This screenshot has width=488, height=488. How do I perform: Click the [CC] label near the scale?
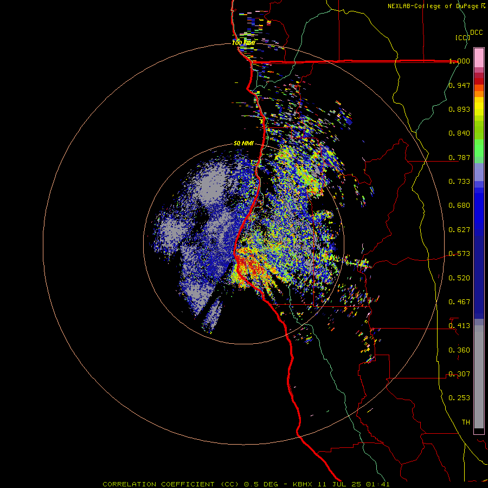point(462,37)
